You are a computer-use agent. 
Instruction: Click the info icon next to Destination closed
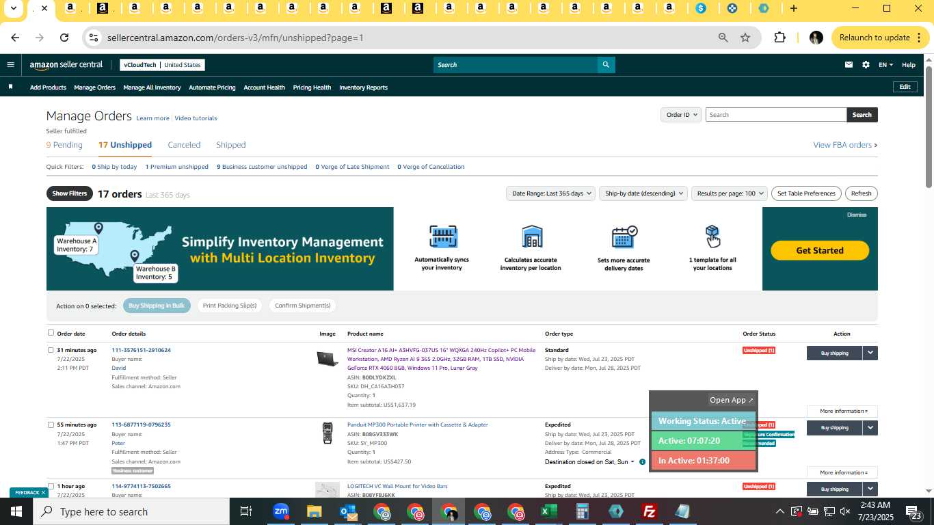642,462
